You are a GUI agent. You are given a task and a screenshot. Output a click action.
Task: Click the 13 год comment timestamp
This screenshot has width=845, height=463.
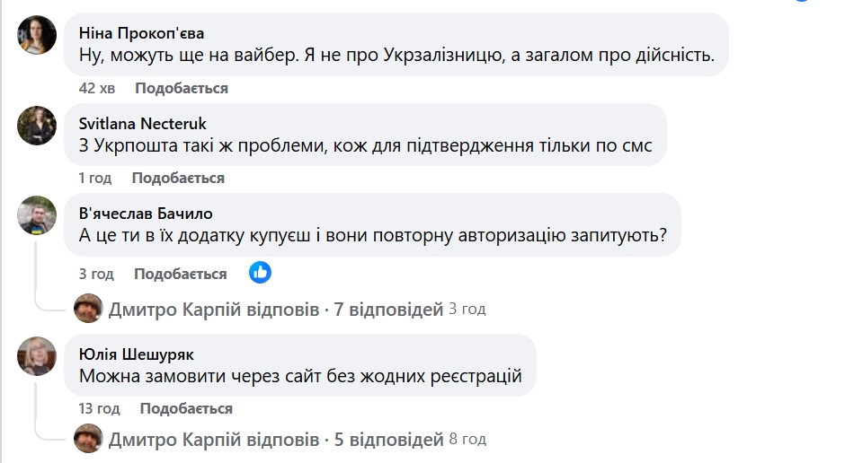tap(99, 408)
